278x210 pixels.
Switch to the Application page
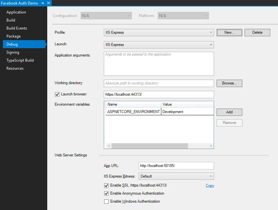16,12
